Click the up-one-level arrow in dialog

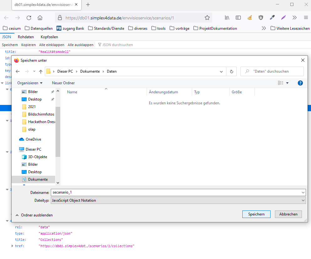[x=41, y=71]
